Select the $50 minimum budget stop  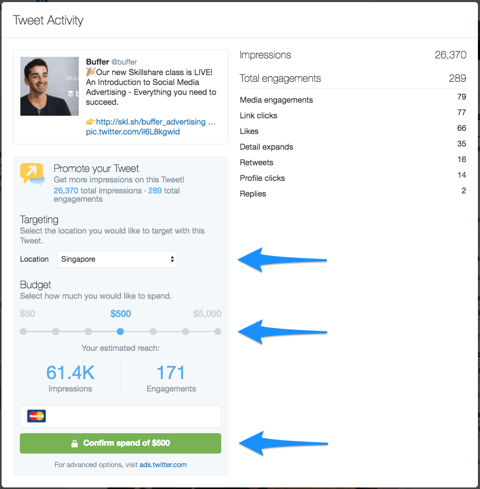click(x=23, y=332)
